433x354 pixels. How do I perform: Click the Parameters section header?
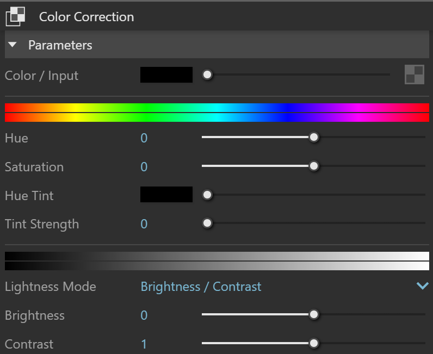pyautogui.click(x=217, y=45)
